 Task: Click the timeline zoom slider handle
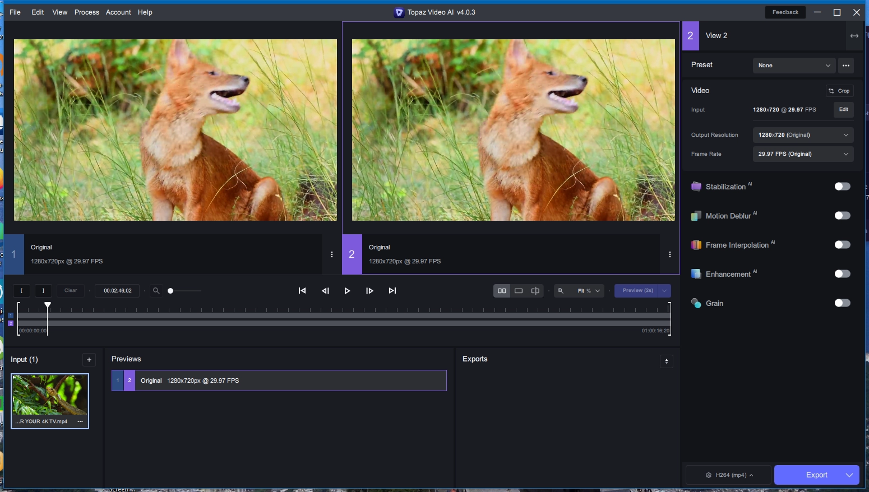click(170, 291)
